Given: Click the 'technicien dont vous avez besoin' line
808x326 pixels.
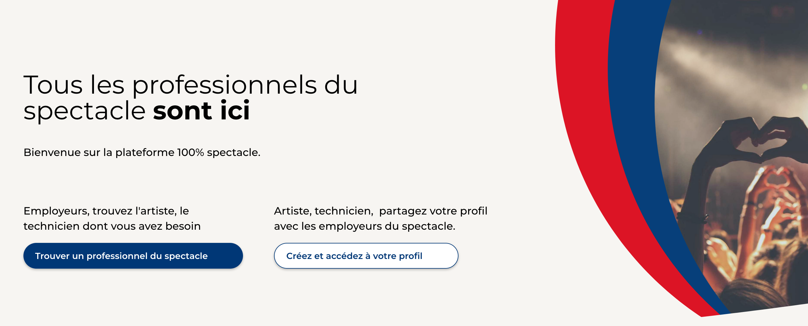Looking at the screenshot, I should pos(112,226).
